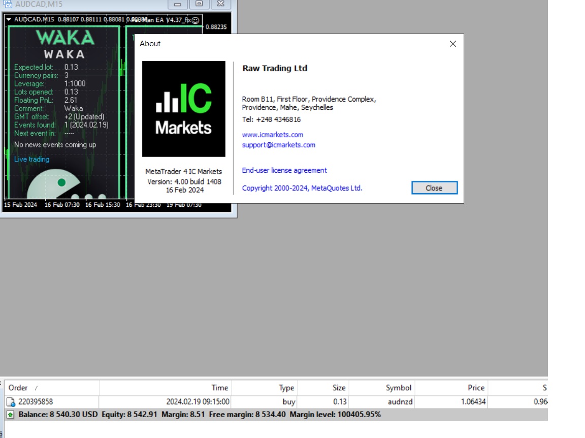
Task: Close the About dialog with the X icon
Action: point(453,44)
